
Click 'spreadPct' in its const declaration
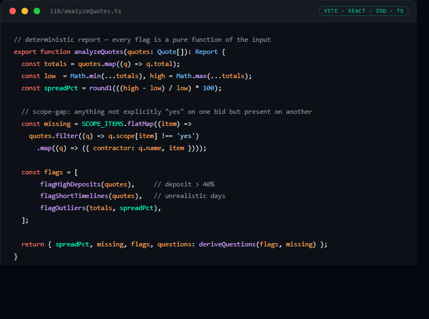pyautogui.click(x=61, y=88)
